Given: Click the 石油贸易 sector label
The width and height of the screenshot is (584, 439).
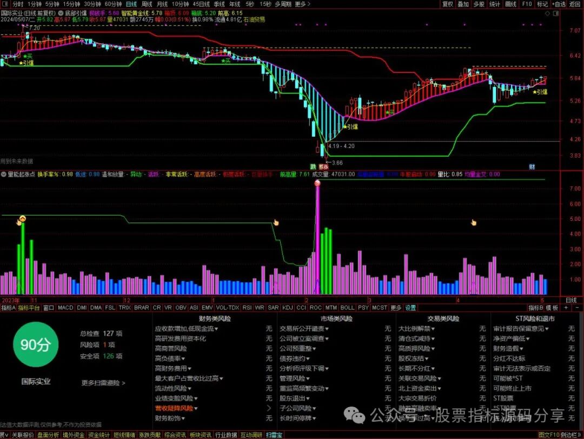Looking at the screenshot, I should pyautogui.click(x=254, y=19).
